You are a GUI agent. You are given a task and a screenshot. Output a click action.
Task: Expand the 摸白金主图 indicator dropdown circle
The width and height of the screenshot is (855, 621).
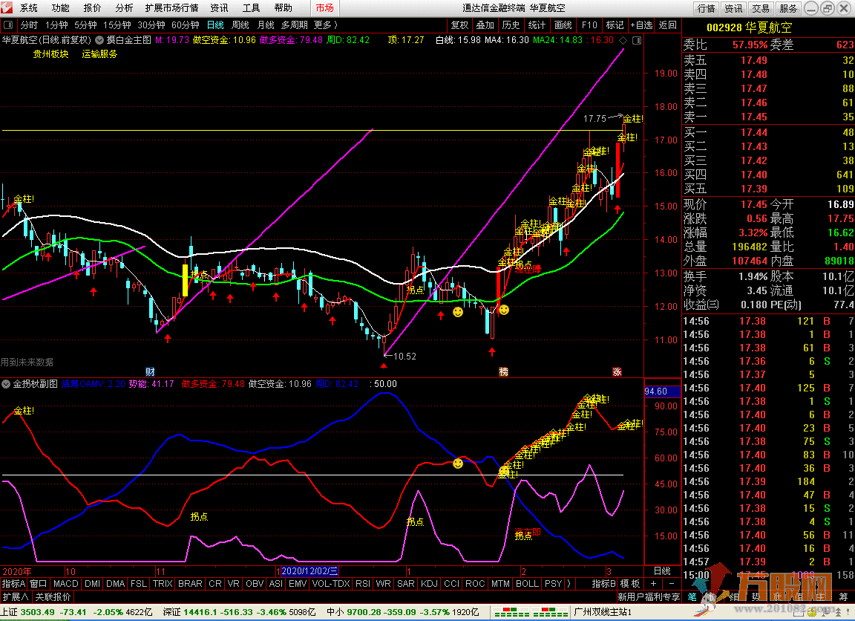pyautogui.click(x=99, y=40)
